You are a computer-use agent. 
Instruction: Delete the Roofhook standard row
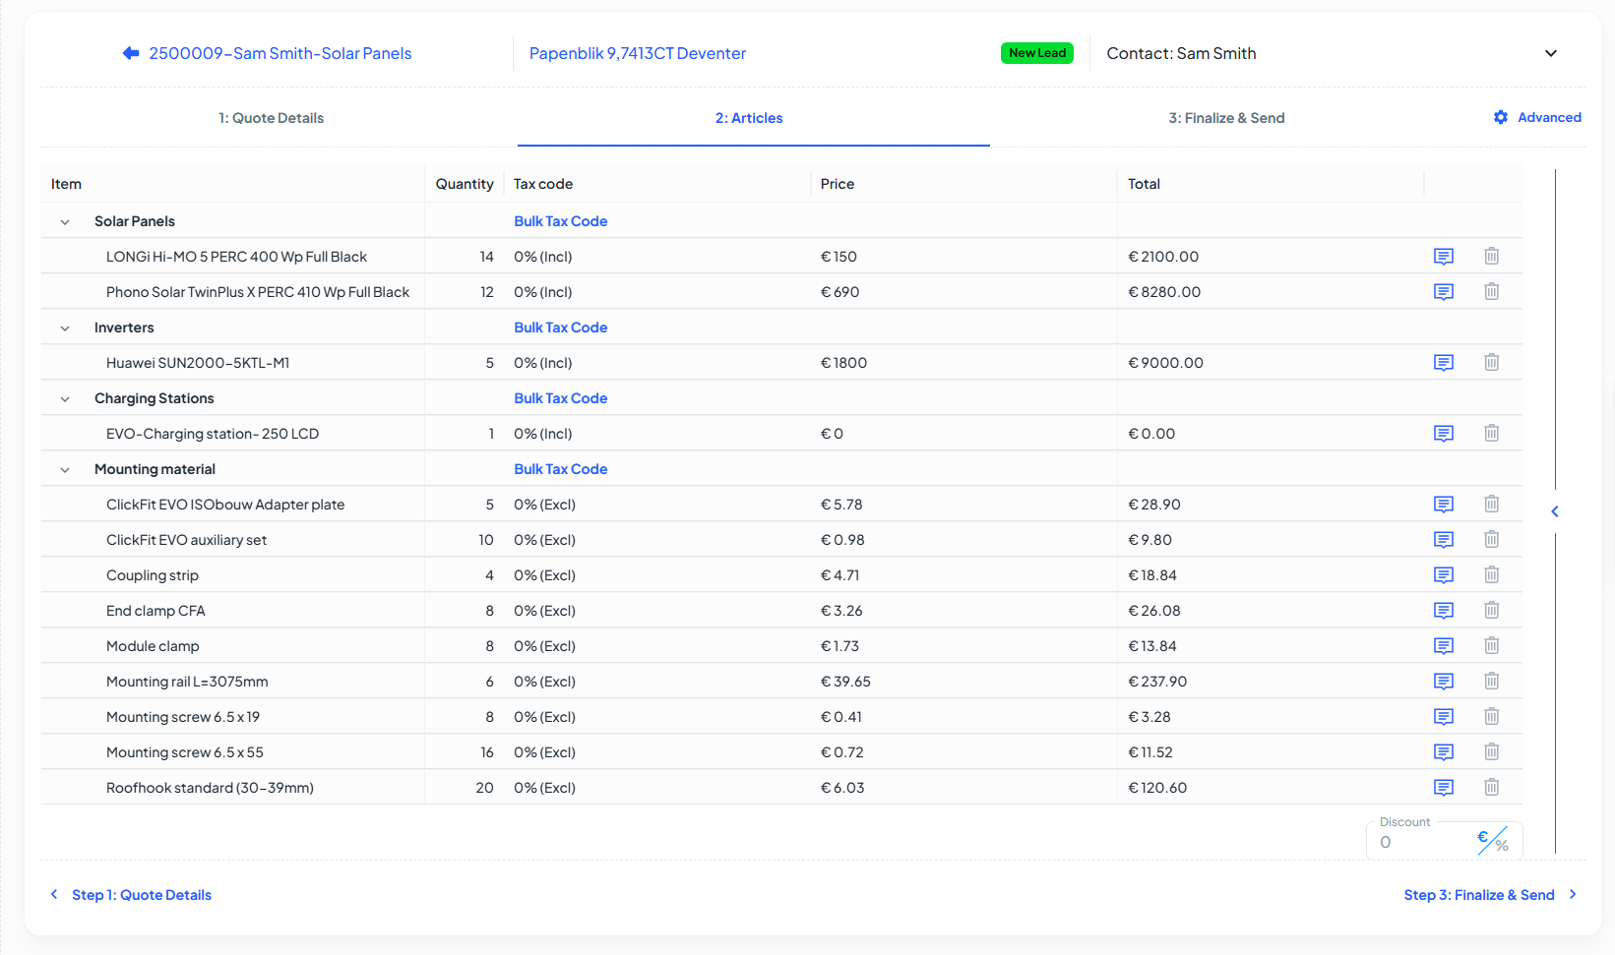[x=1491, y=788]
